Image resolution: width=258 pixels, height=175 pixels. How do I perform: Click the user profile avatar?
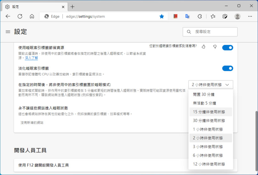pos(238,16)
